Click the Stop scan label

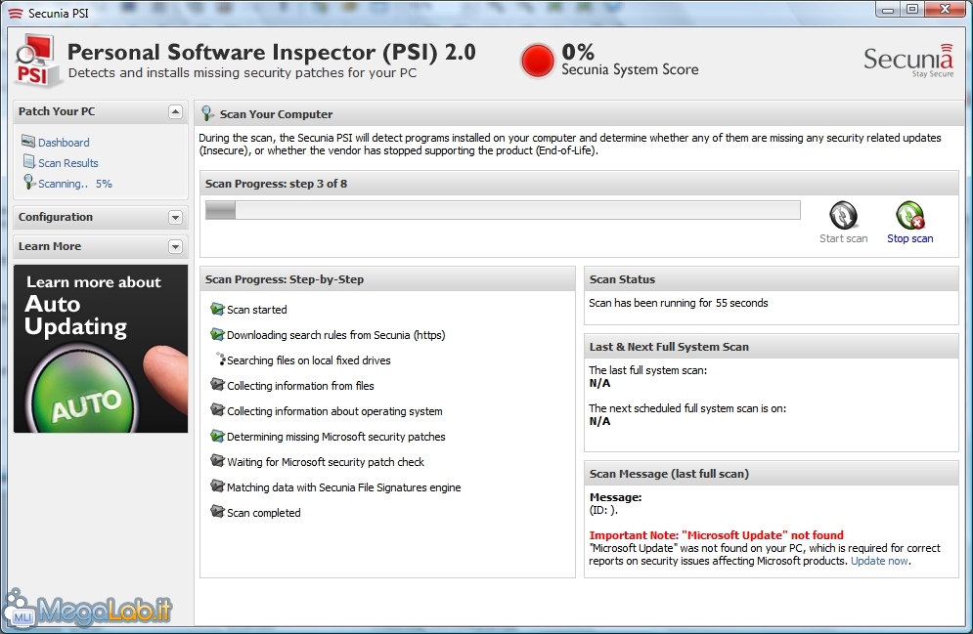tap(909, 238)
